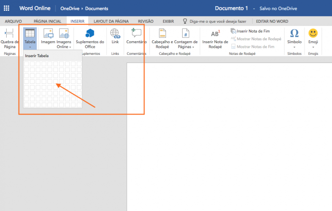Open the app launcher waffle icon

click(x=7, y=8)
